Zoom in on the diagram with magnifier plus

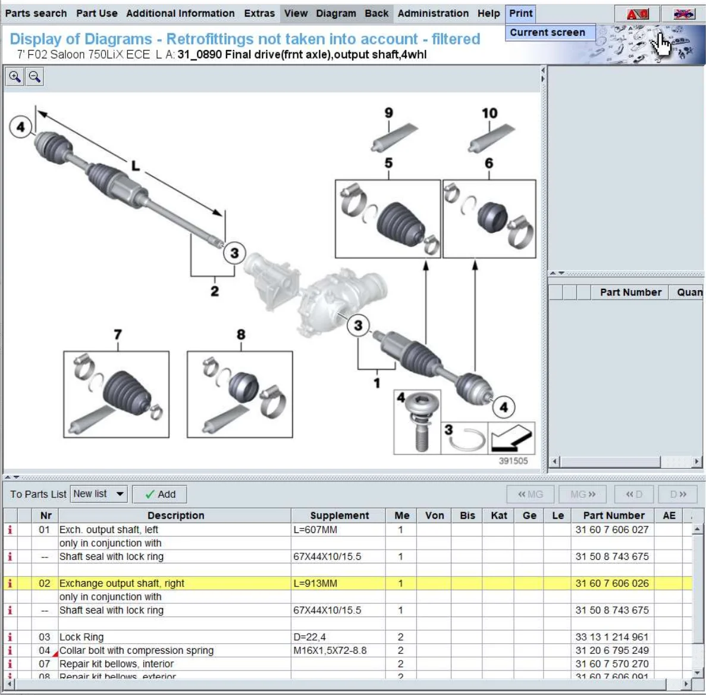(14, 77)
